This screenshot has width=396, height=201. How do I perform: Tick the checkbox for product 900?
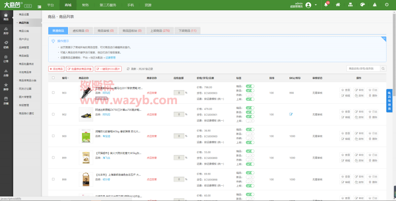point(53,136)
